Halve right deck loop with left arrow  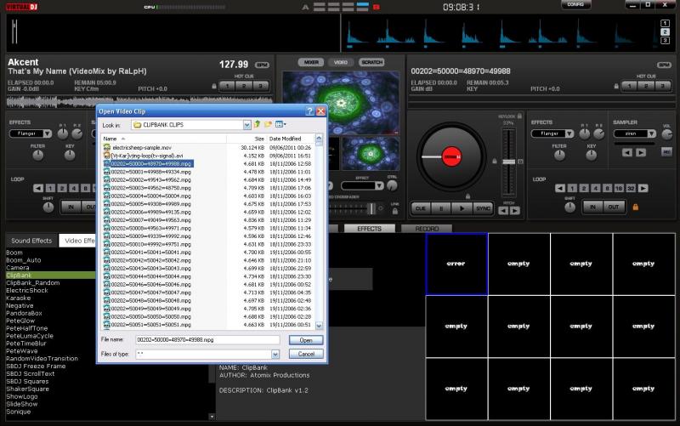560,188
